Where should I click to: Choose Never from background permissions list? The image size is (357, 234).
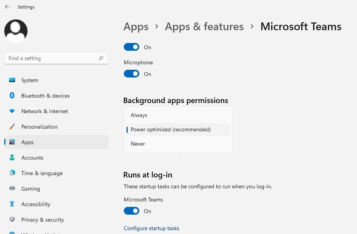(x=138, y=144)
